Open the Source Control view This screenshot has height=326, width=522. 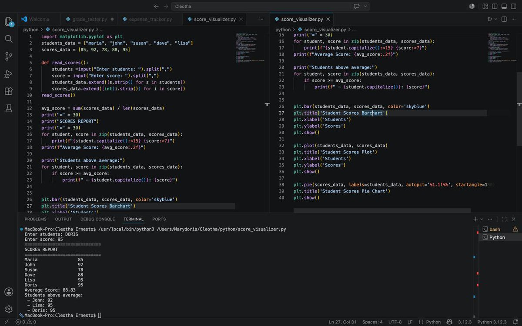click(9, 56)
